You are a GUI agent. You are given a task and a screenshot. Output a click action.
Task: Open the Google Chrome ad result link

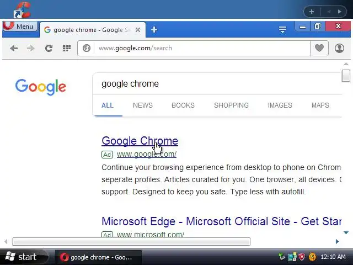[x=140, y=141]
